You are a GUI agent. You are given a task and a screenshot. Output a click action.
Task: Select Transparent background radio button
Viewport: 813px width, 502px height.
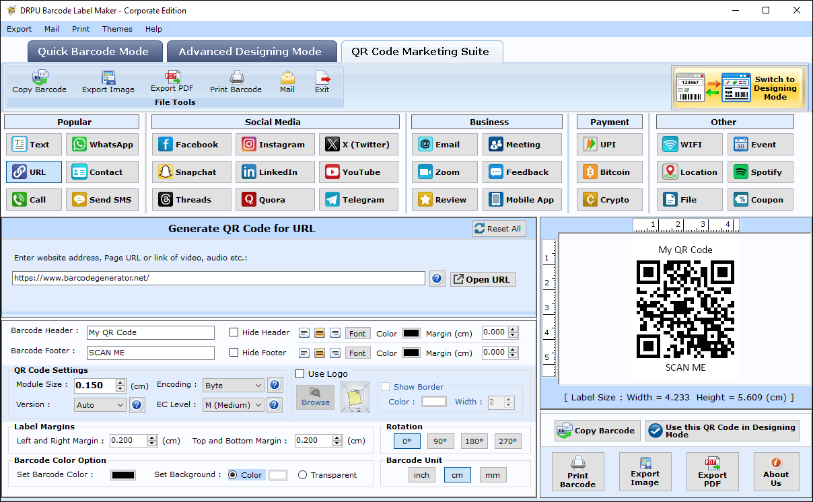[x=302, y=475]
